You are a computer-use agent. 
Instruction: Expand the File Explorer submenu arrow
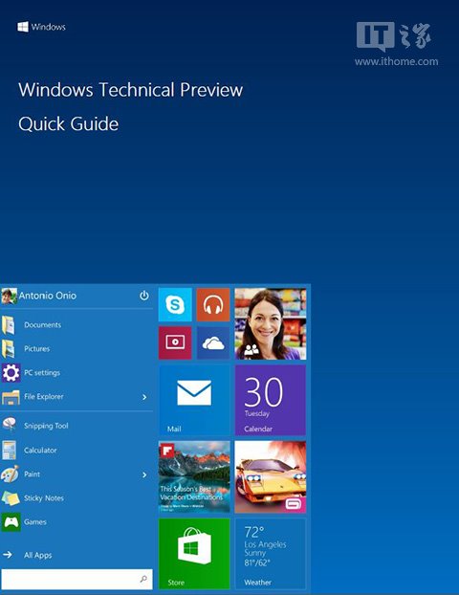pos(144,397)
